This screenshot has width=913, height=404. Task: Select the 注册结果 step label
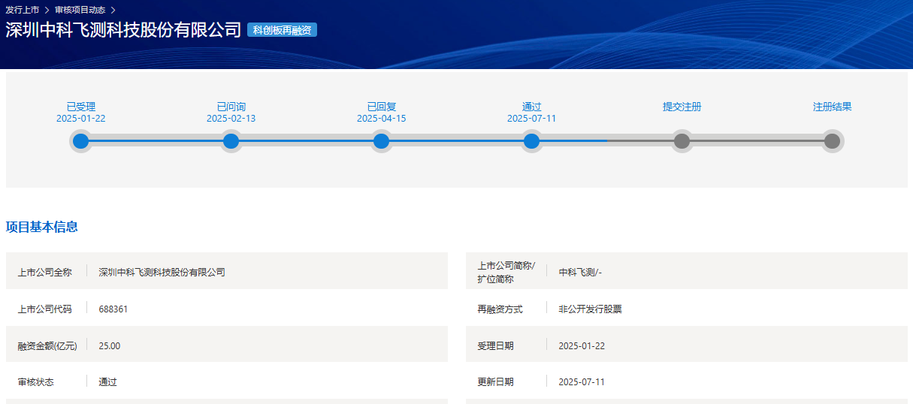click(x=832, y=107)
